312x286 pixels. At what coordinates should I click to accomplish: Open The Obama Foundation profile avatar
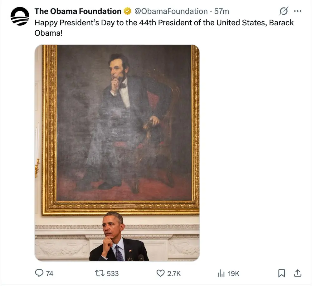[x=20, y=17]
